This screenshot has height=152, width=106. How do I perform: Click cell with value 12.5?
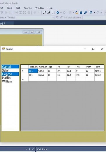71,75
